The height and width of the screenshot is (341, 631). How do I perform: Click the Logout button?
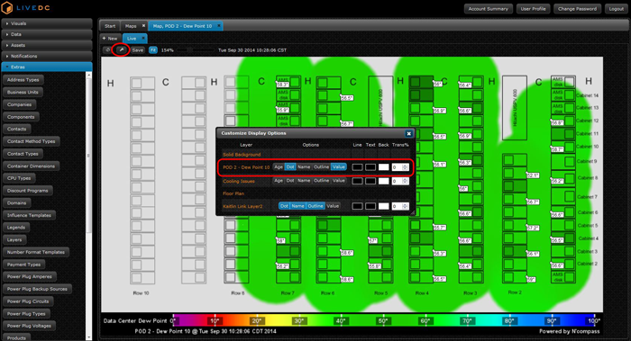tap(616, 9)
